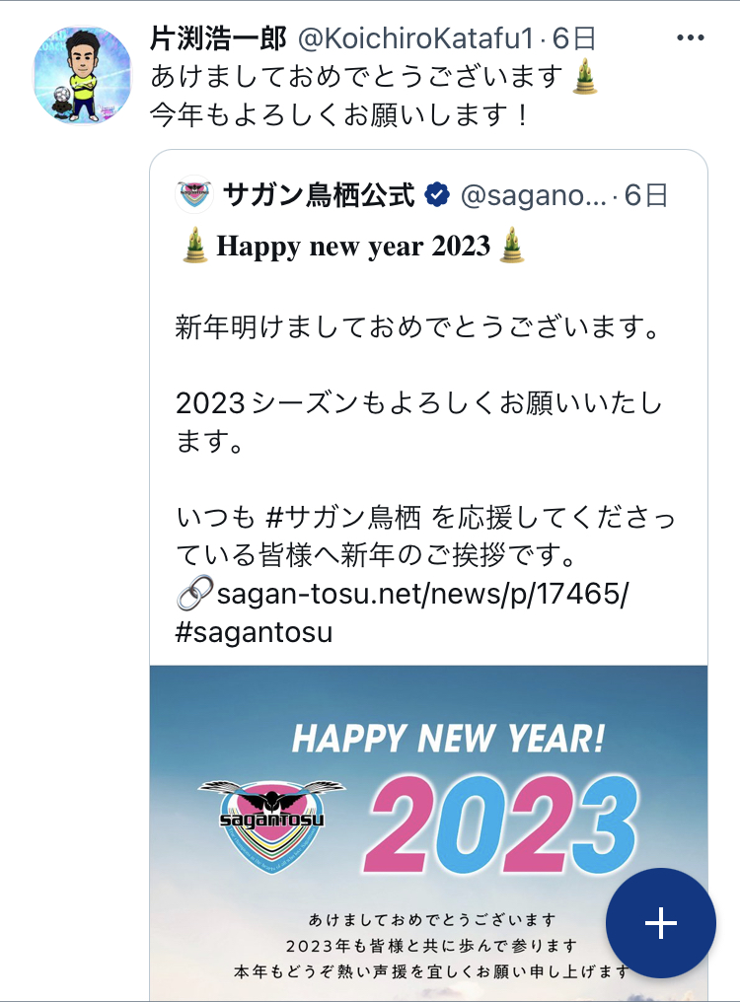Tap the main tweet greeting あけましておめでとうございます

357,76
